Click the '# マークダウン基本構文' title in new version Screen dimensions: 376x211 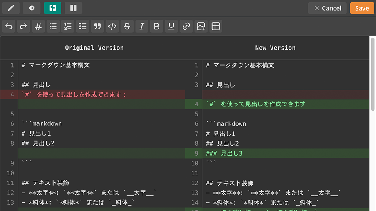pos(240,65)
